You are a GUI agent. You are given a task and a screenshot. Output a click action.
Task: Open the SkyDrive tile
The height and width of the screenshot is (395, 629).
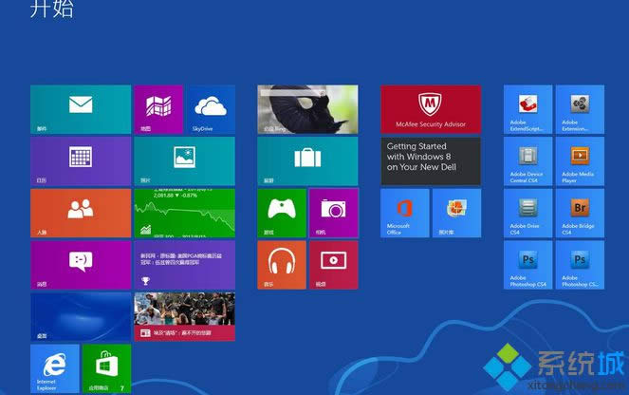click(x=211, y=109)
